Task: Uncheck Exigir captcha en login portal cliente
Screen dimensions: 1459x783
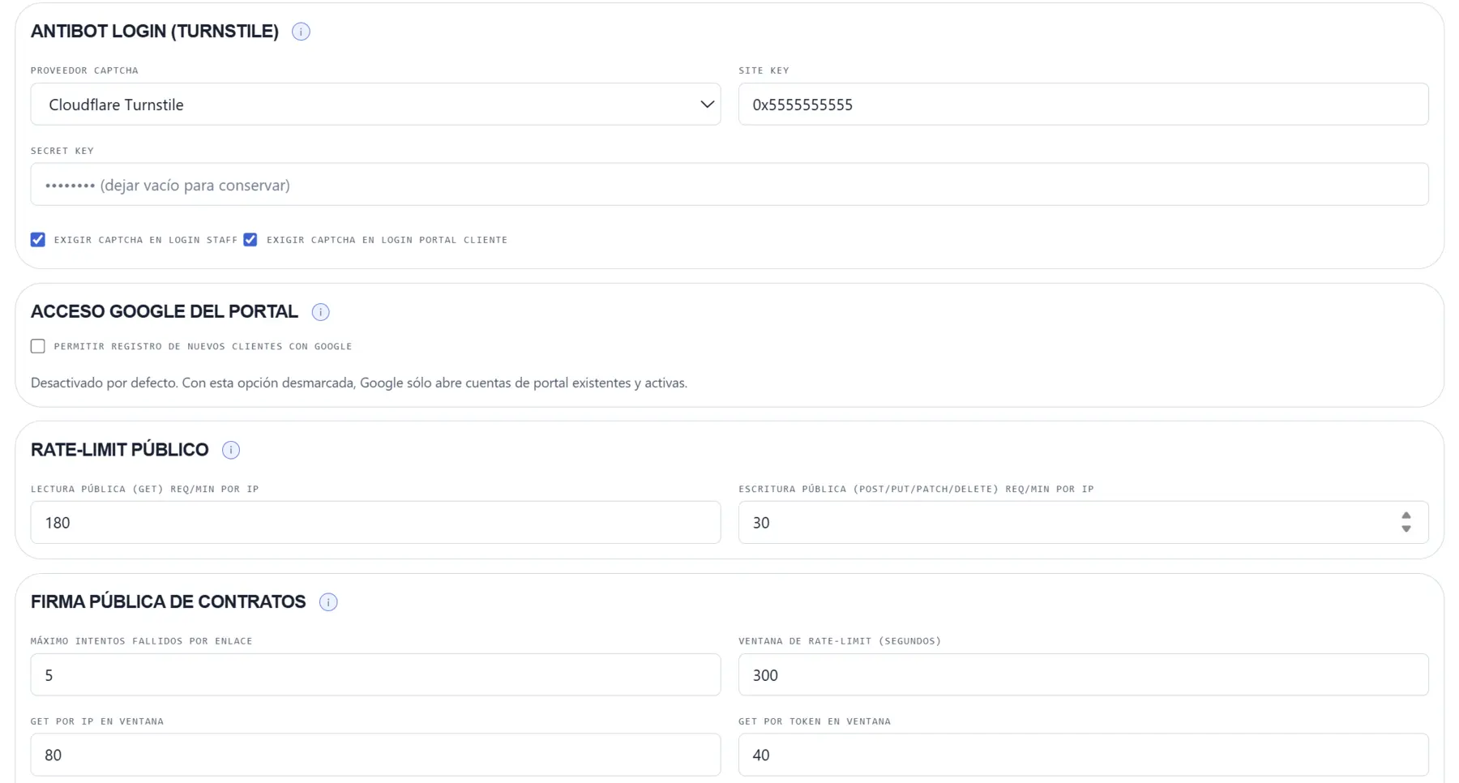Action: [250, 240]
